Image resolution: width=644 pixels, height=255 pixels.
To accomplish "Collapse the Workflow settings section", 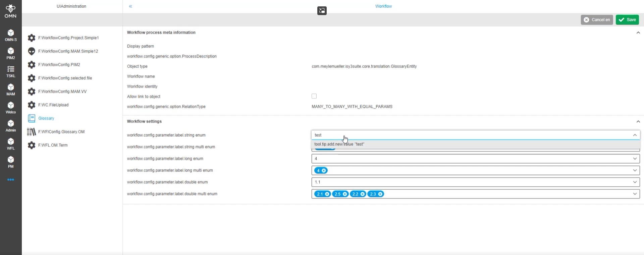I will point(638,121).
